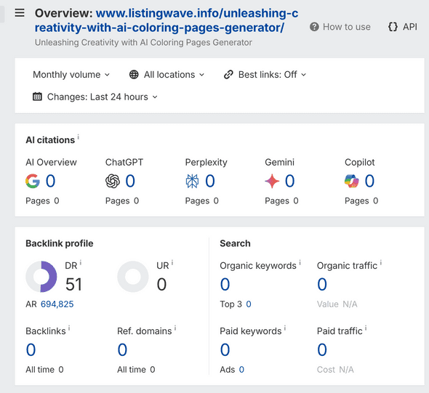Viewport: 429px width, 393px height.
Task: Open the listingwave.info URL link
Action: pyautogui.click(x=167, y=20)
